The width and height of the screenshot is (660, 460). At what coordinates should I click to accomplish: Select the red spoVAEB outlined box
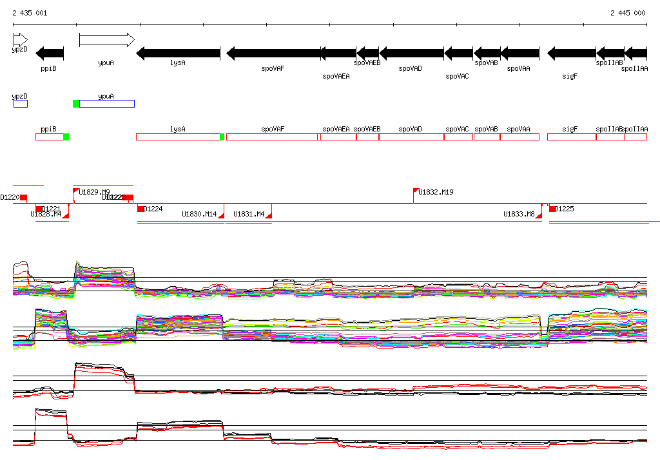368,137
